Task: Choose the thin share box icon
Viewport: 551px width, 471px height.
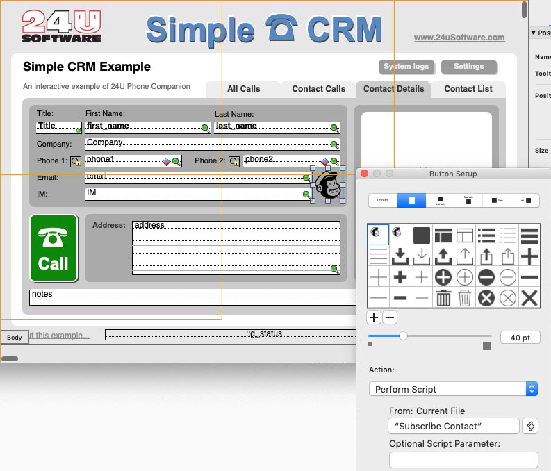Action: point(508,256)
